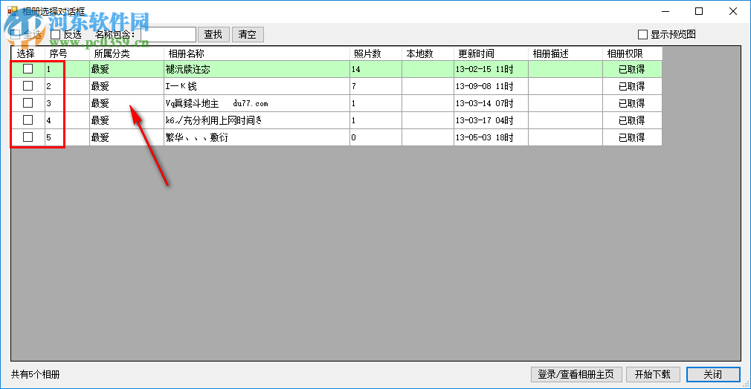This screenshot has height=389, width=751.
Task: Focus the 名称包含 search input field
Action: pos(168,34)
